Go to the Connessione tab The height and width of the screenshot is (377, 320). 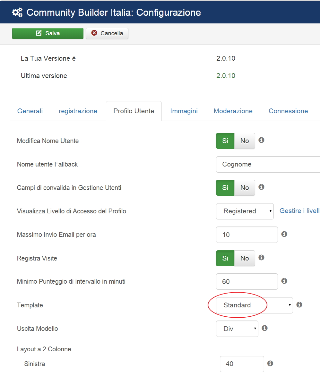(x=288, y=111)
